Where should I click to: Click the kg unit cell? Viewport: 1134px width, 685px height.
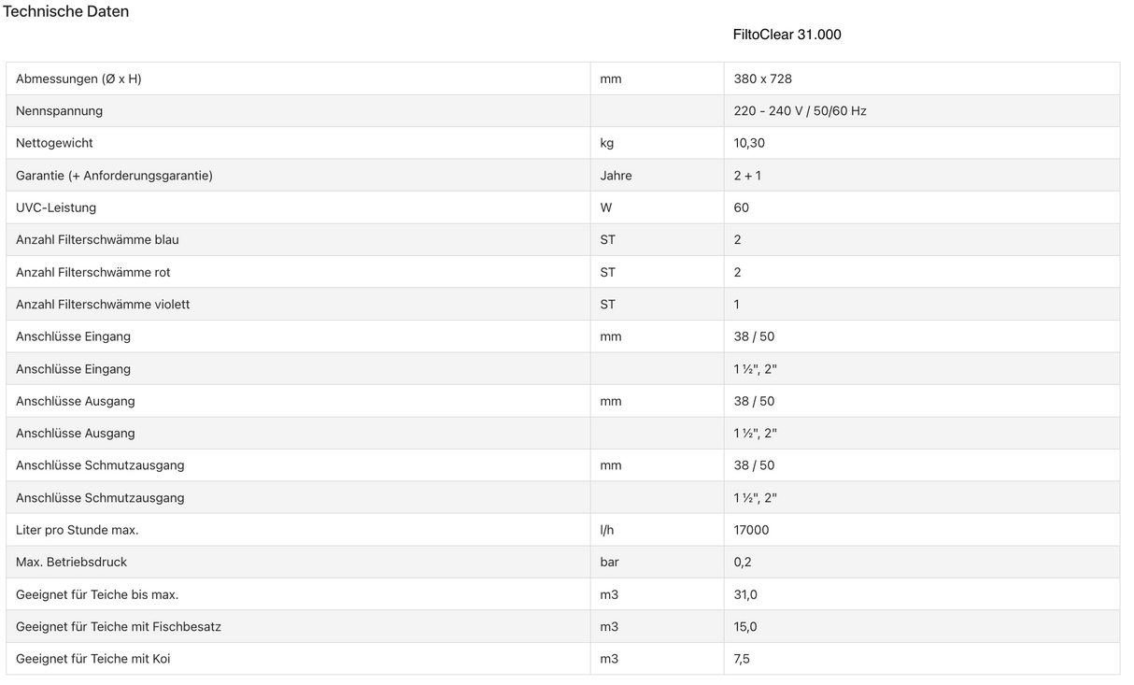click(x=607, y=143)
